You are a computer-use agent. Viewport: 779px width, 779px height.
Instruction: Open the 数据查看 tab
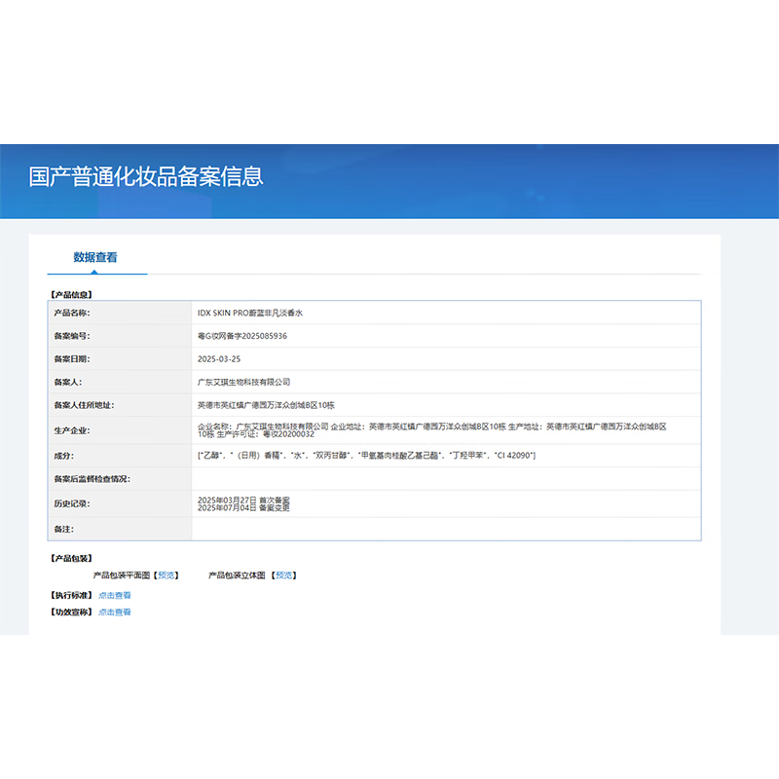tap(95, 258)
